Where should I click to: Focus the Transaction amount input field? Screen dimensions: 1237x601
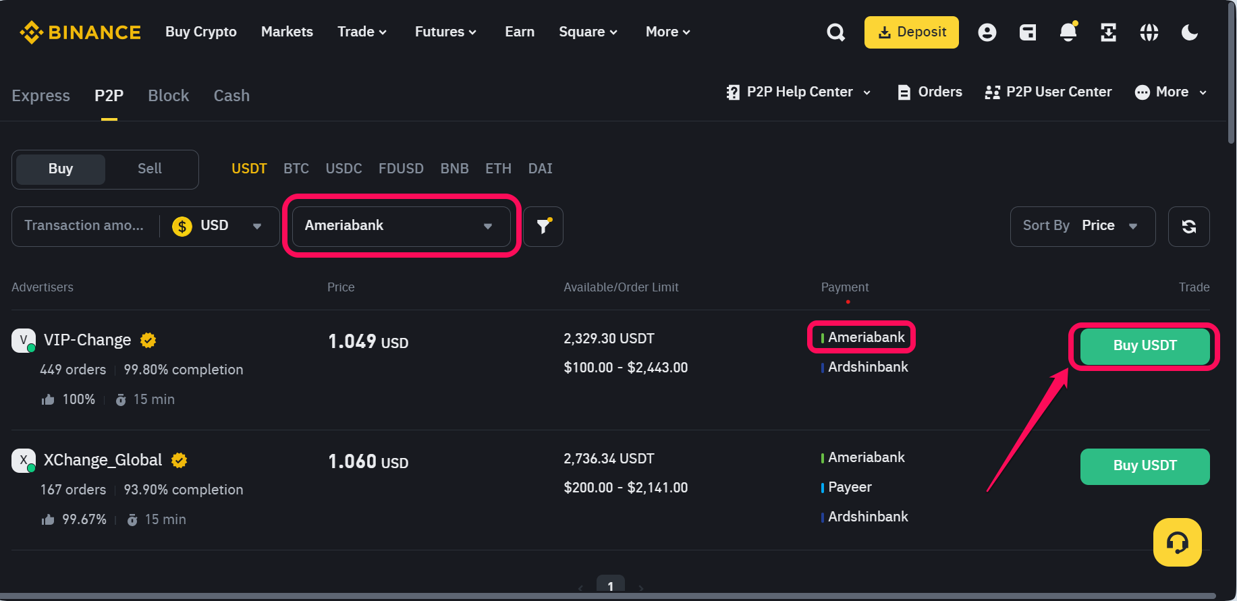point(84,226)
